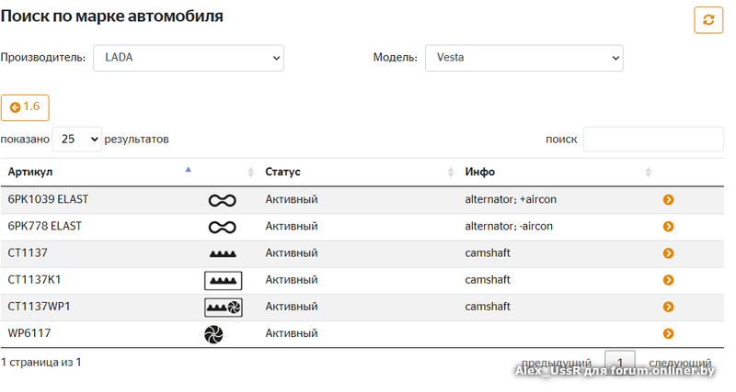Click the refresh icon button
Image resolution: width=736 pixels, height=392 pixels.
708,19
